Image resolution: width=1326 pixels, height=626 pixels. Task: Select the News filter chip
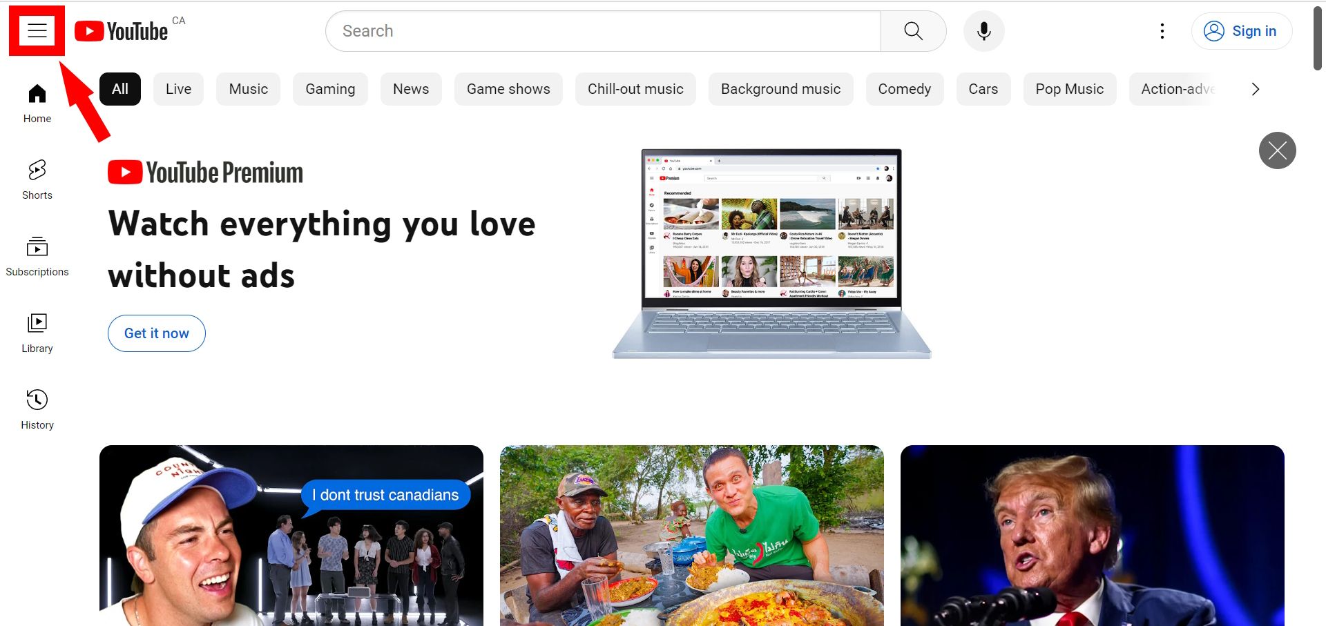coord(411,89)
